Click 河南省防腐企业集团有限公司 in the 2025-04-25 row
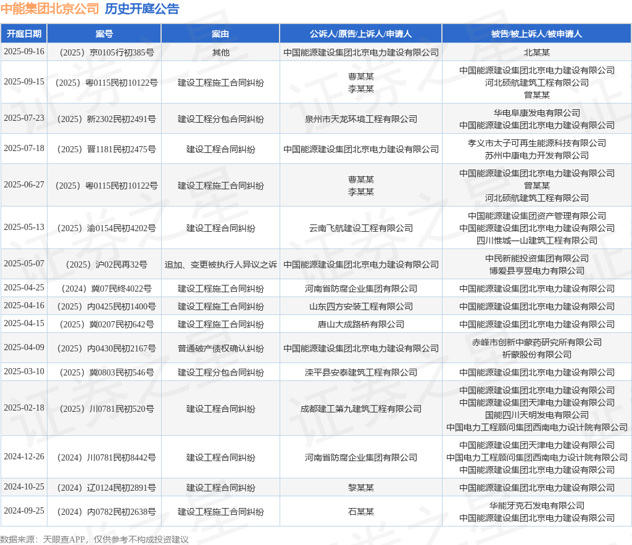632x545 pixels. 361,289
